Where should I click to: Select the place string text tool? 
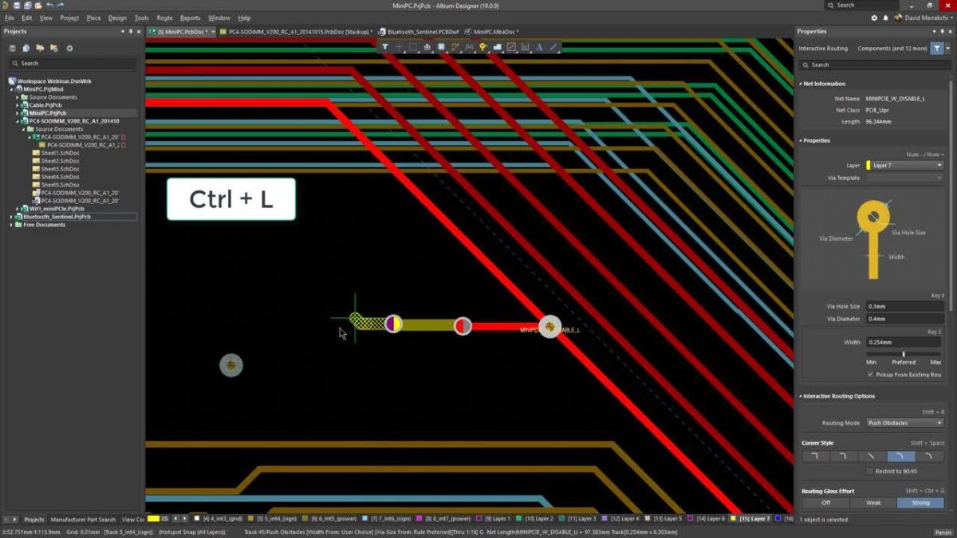pos(539,47)
